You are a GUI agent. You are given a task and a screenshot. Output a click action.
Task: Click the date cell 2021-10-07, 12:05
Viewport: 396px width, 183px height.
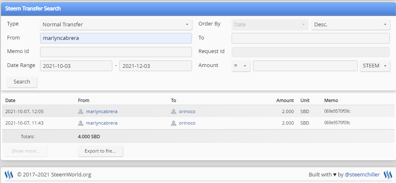tap(24, 111)
